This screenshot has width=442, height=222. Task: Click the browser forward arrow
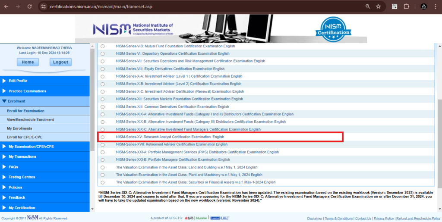coord(18,6)
